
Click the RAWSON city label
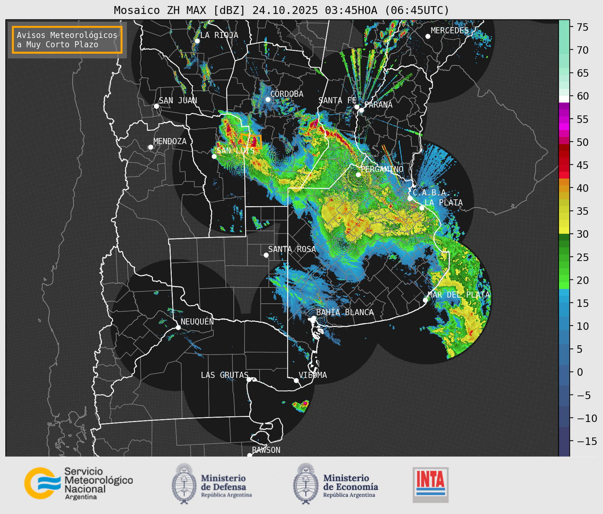[266, 450]
